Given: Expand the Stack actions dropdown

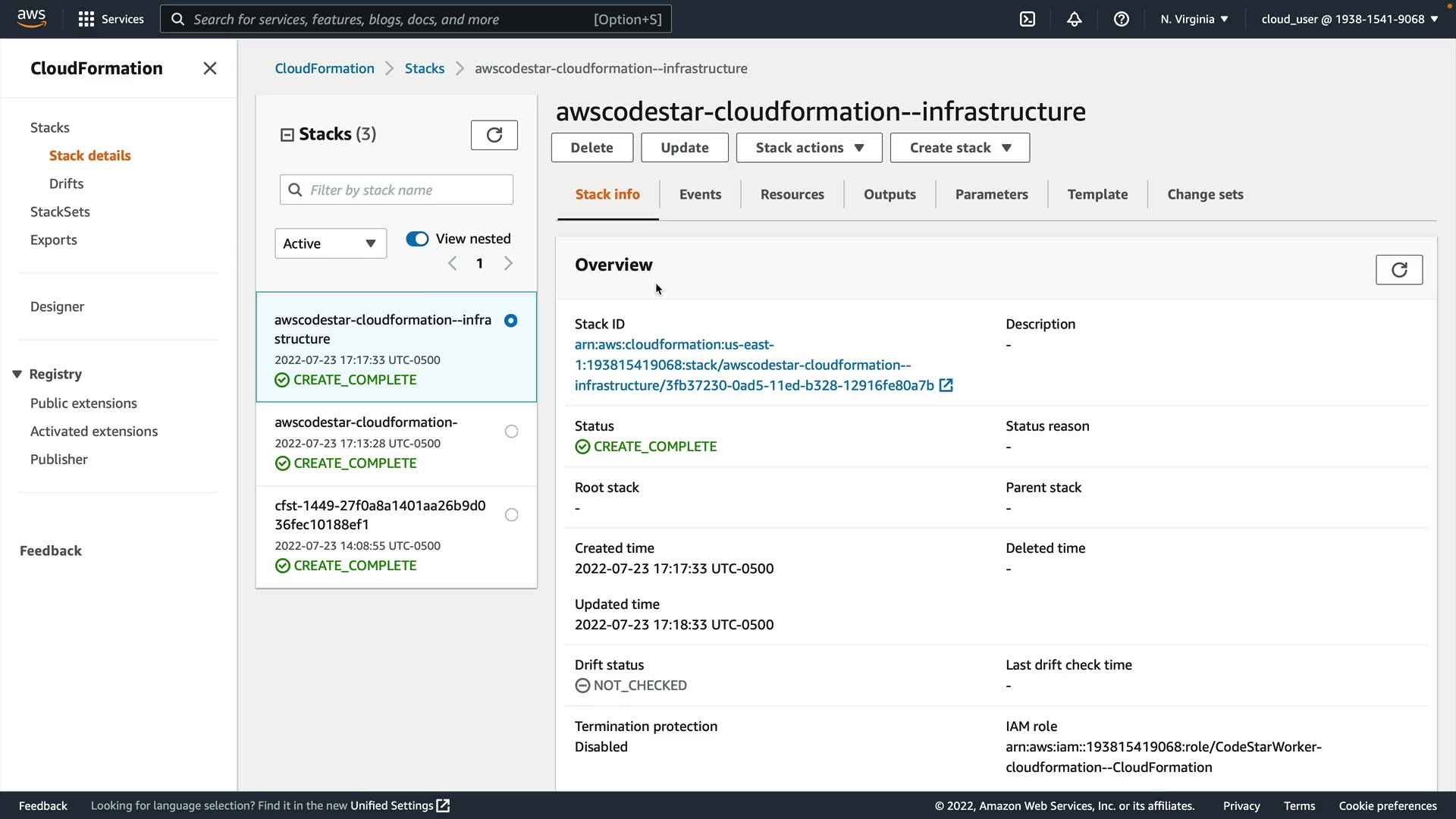Looking at the screenshot, I should pos(809,148).
